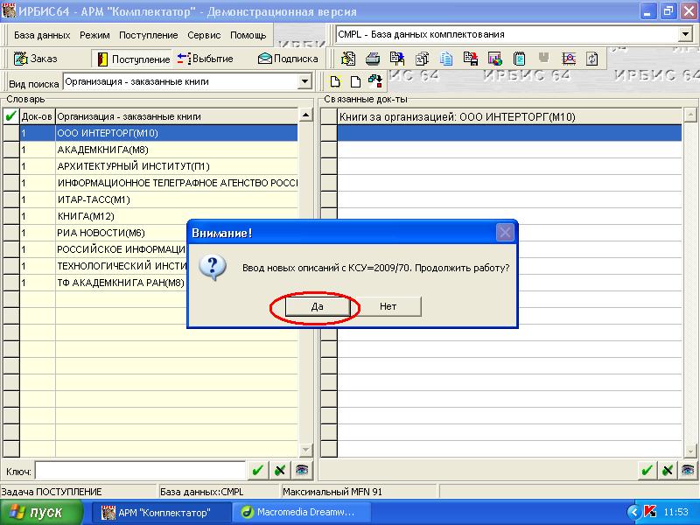Click the eye icon beside the Ключ field
700x525 pixels.
point(301,470)
